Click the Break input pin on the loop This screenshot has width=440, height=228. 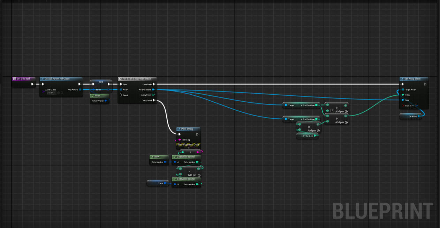click(x=121, y=95)
